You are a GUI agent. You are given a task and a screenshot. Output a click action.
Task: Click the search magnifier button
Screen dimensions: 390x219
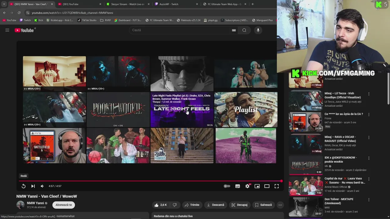tap(244, 30)
